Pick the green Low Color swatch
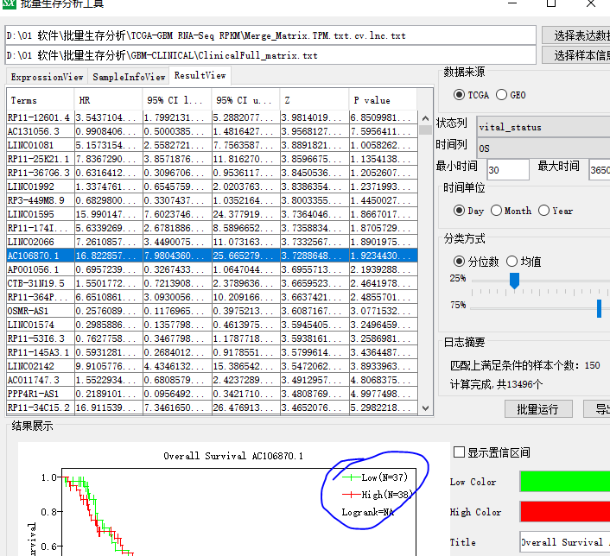This screenshot has height=556, width=610. click(564, 482)
